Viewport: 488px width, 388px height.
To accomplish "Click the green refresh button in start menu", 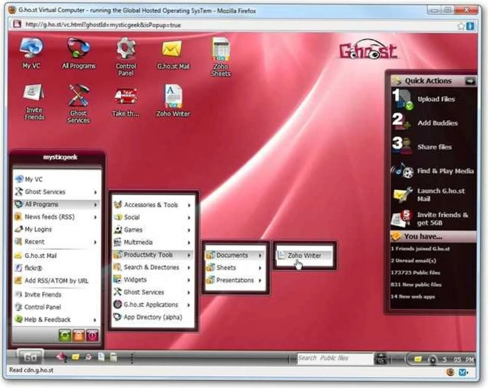I will 65,335.
